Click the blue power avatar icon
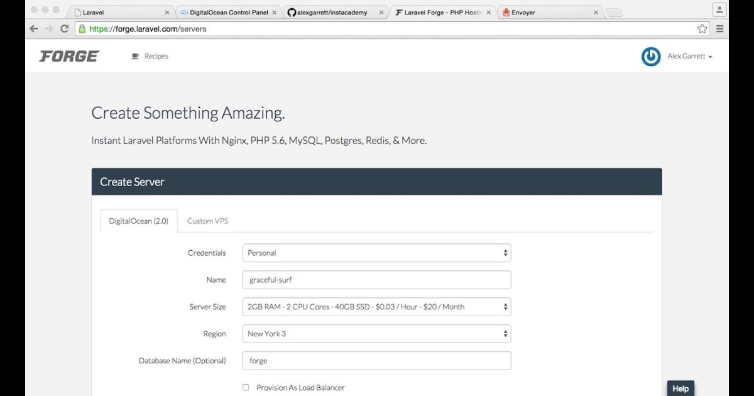Viewport: 754px width, 396px height. 651,57
